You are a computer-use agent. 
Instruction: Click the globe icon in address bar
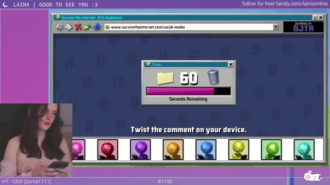click(108, 27)
